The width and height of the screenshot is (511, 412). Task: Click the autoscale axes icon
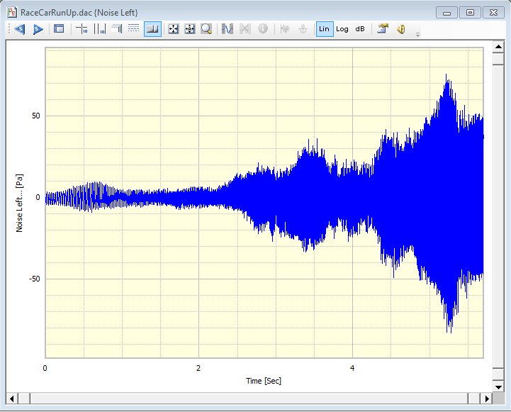173,29
